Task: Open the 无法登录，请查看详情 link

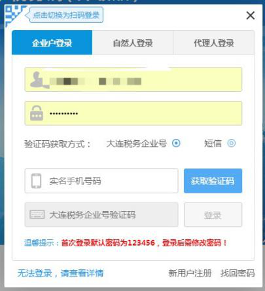Action: [60, 273]
